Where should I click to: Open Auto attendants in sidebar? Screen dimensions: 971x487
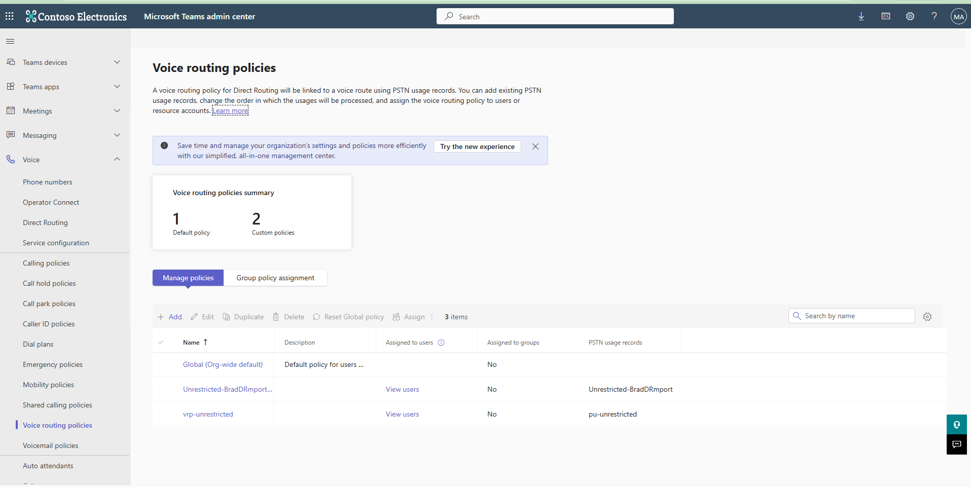[48, 466]
